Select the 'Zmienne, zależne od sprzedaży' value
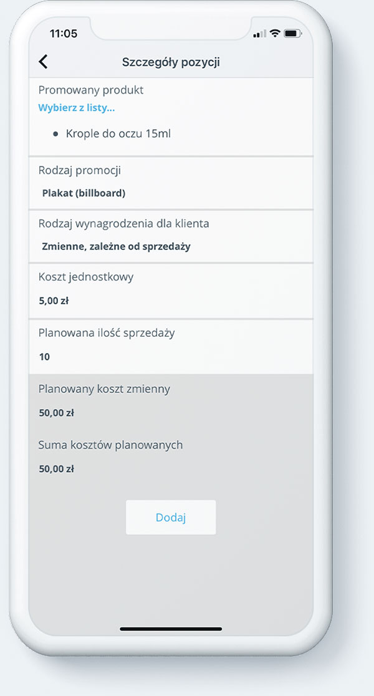The height and width of the screenshot is (696, 374). point(116,246)
